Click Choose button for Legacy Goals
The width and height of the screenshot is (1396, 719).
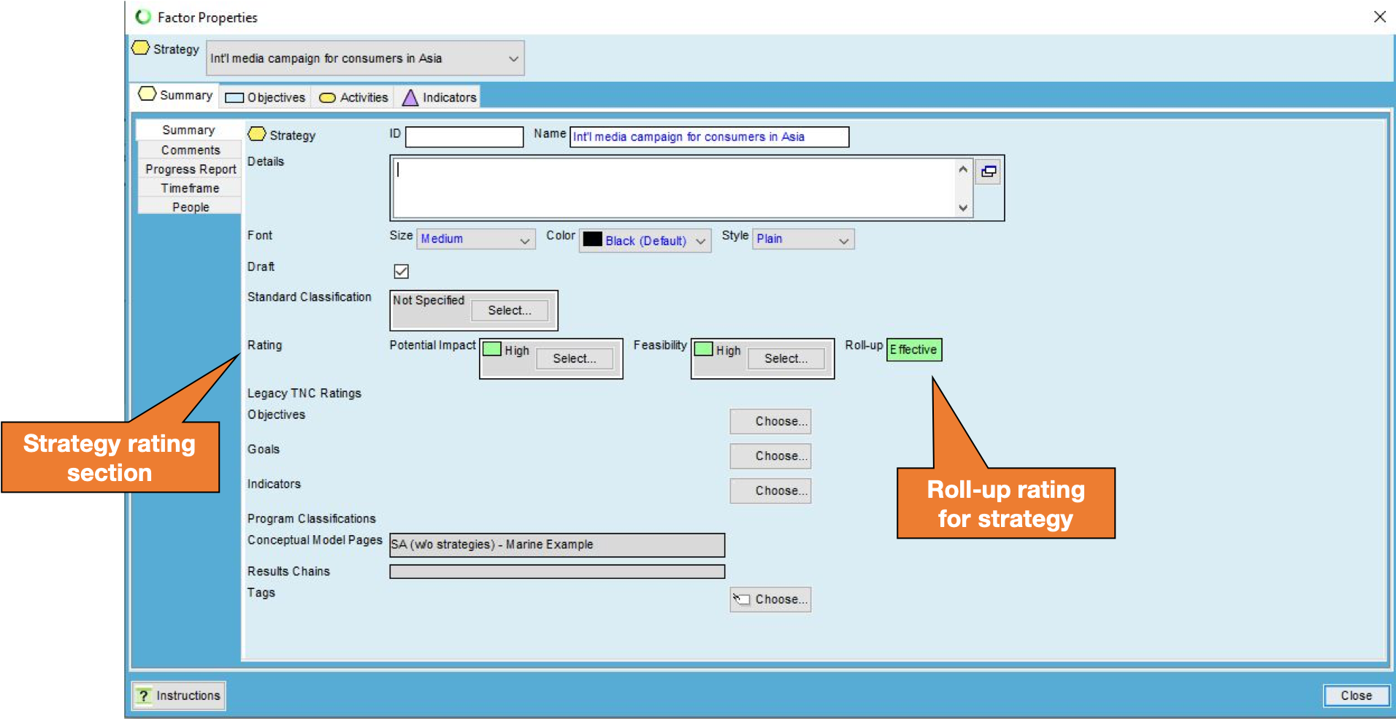(x=770, y=456)
